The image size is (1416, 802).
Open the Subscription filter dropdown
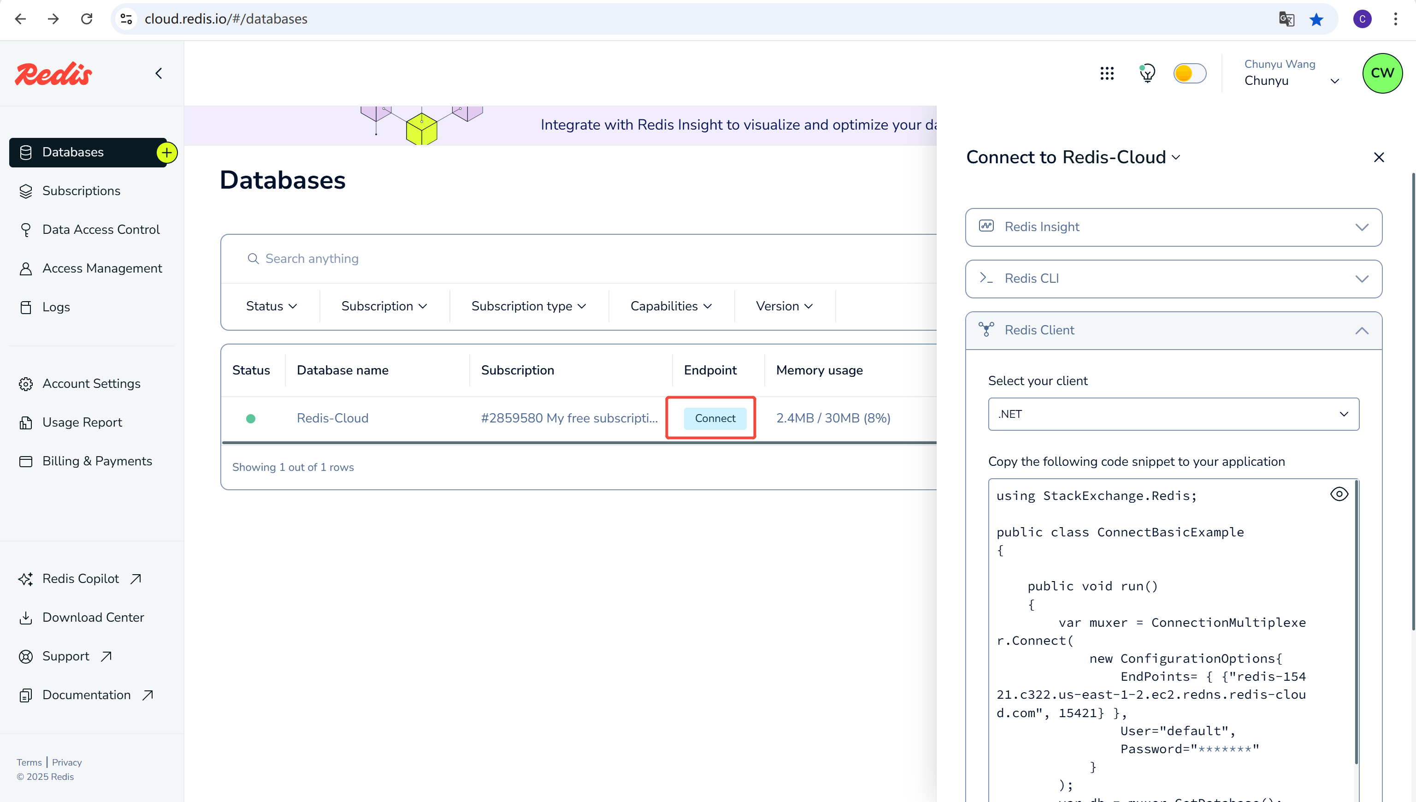click(x=383, y=306)
